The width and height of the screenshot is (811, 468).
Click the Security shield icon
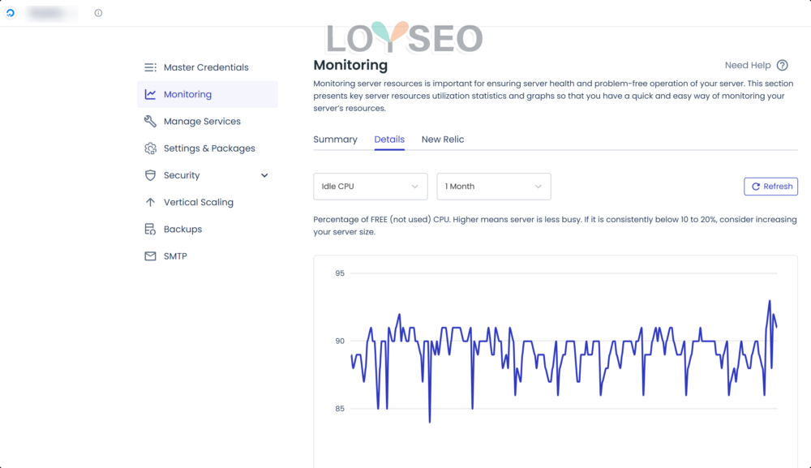coord(150,175)
